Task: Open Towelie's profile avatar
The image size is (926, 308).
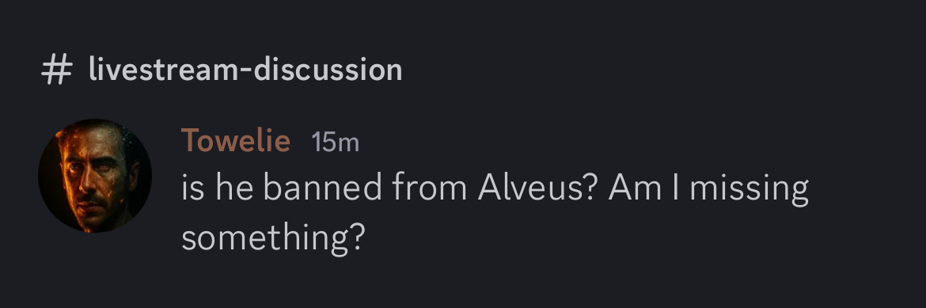Action: [95, 176]
